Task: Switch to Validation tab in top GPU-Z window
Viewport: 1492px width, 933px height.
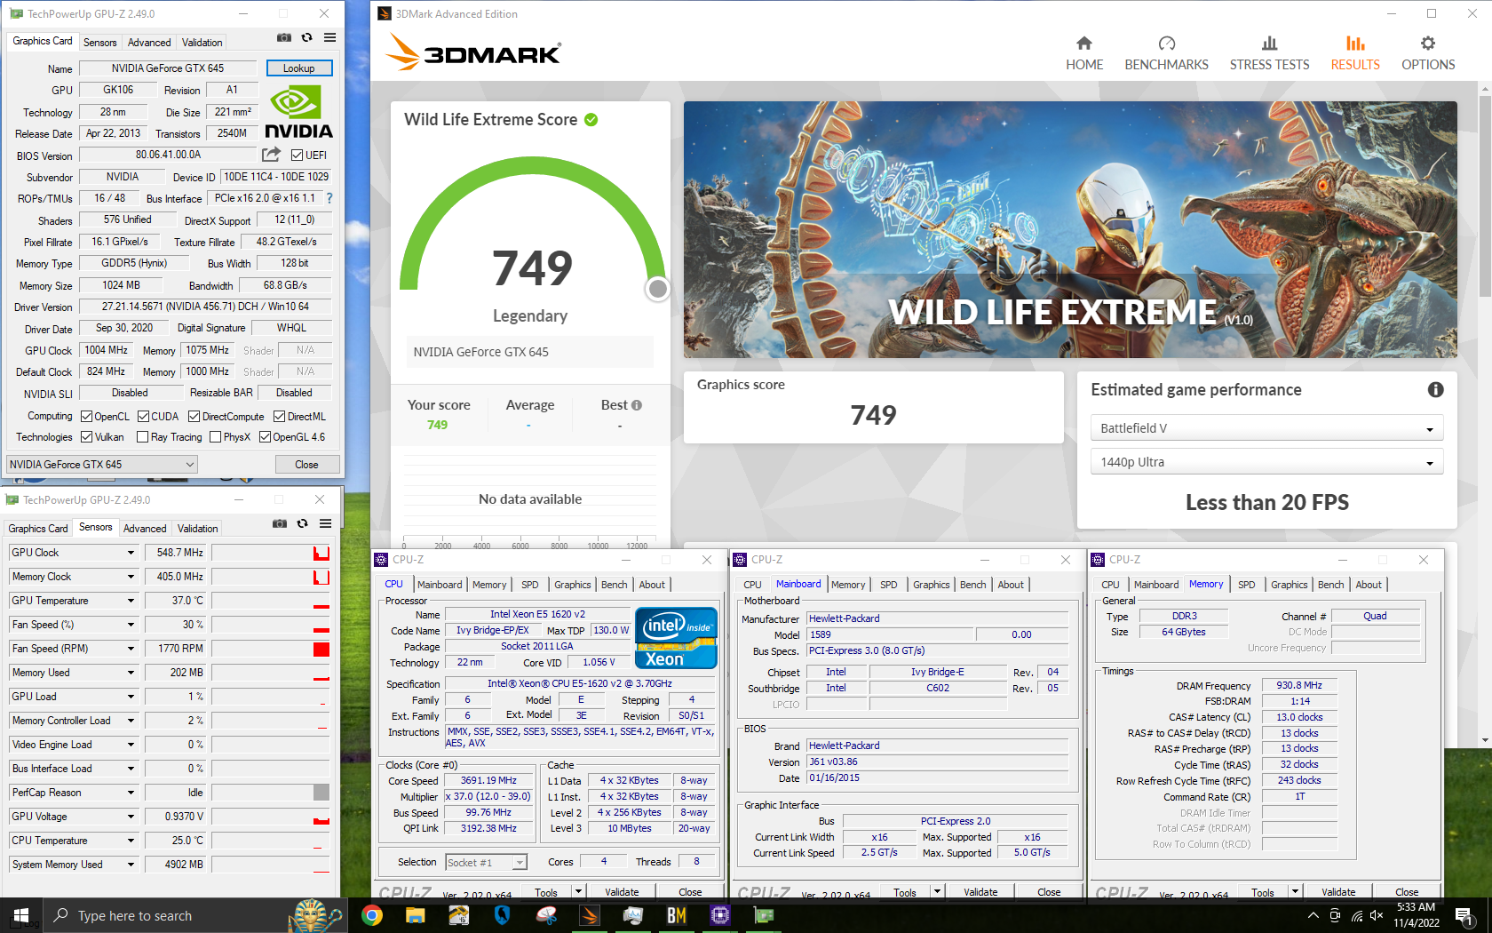Action: coord(202,42)
